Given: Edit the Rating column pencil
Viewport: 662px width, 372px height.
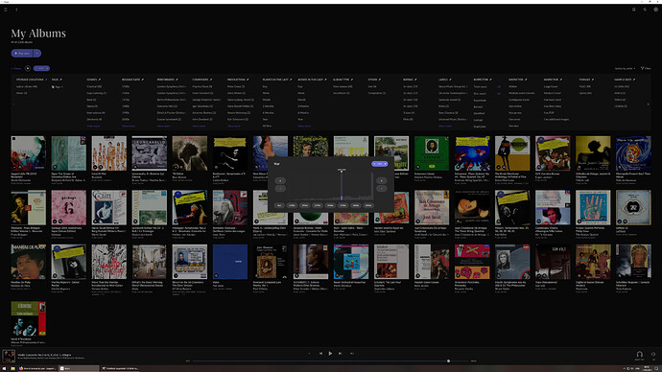Looking at the screenshot, I should point(415,80).
